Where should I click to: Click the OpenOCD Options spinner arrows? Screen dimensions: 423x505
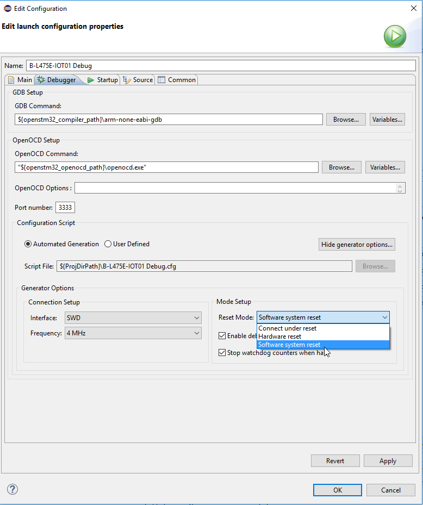pos(400,188)
